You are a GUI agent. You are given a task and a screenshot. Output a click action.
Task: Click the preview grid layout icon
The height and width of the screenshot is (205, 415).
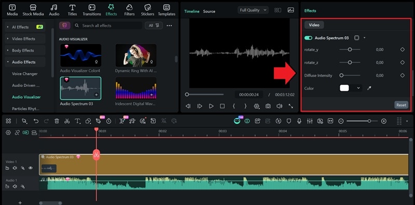click(x=278, y=10)
